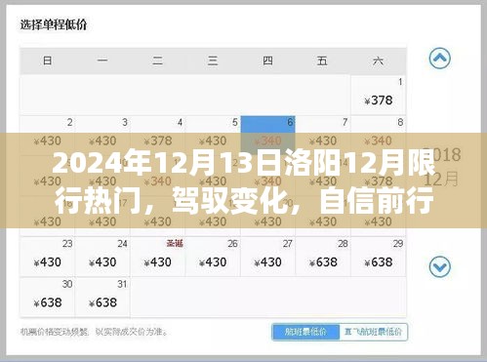The image size is (487, 362).
Task: Choose day 27 priced ¥430
Action: (x=268, y=257)
